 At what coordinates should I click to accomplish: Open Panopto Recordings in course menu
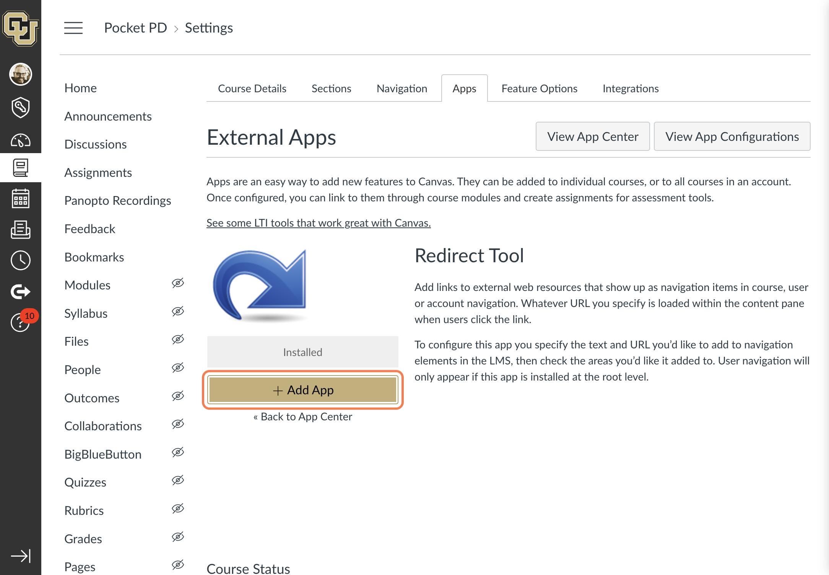[117, 201]
